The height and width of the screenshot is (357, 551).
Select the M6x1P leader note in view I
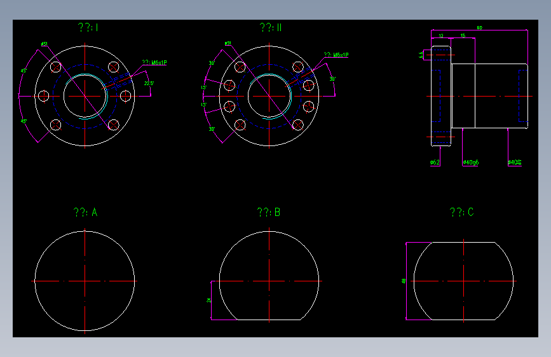pos(154,62)
